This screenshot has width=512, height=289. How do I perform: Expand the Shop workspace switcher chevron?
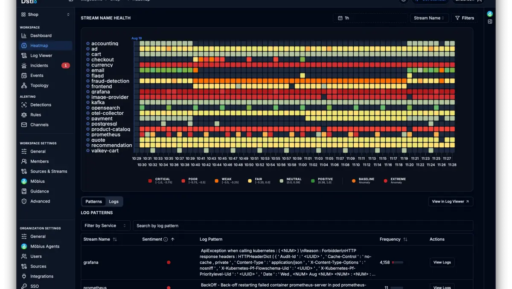pos(68,15)
